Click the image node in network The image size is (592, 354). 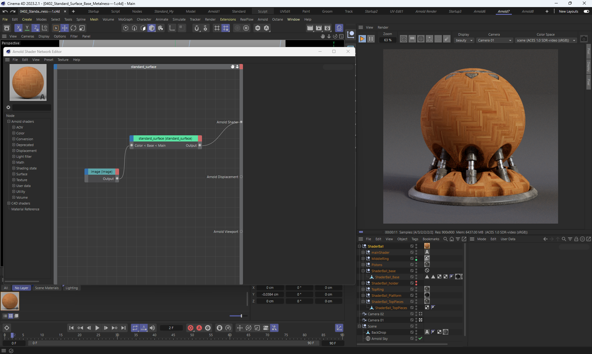pyautogui.click(x=101, y=172)
